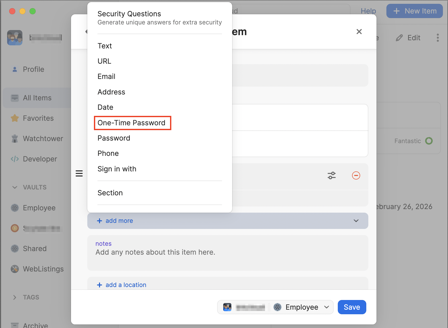Collapse the VAULTS section
The width and height of the screenshot is (448, 328).
[15, 187]
